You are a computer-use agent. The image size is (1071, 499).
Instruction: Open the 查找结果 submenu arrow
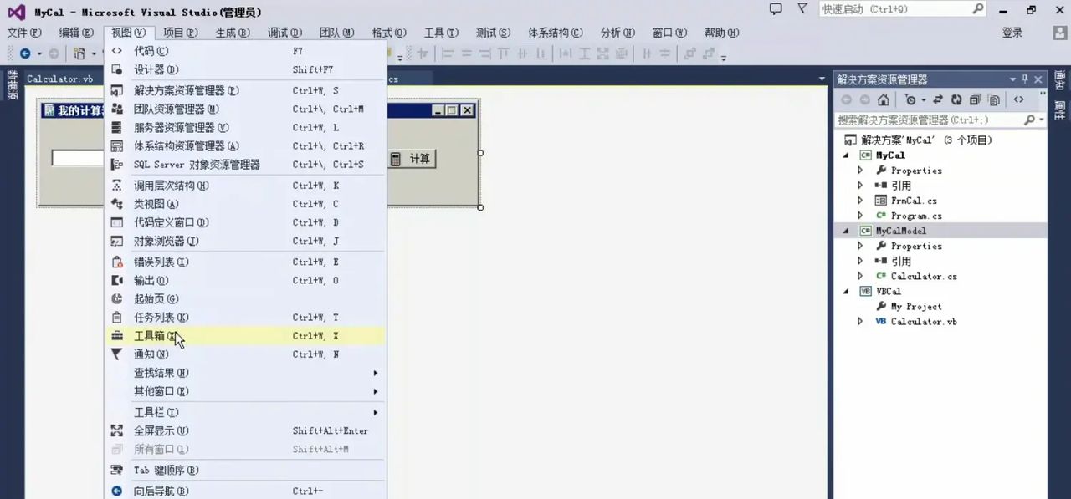[x=374, y=373]
